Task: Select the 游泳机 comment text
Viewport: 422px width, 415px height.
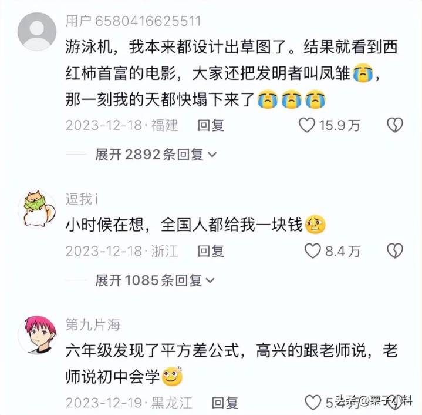Action: (x=231, y=73)
